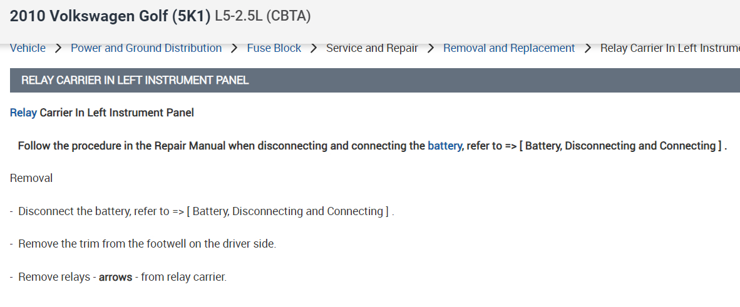Click the chevron after Service and Repair
740x307 pixels.
click(x=431, y=48)
